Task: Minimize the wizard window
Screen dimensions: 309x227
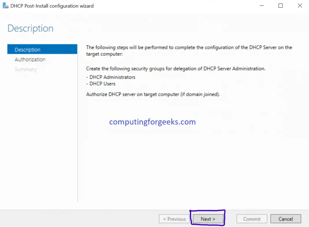Action: (x=262, y=5)
